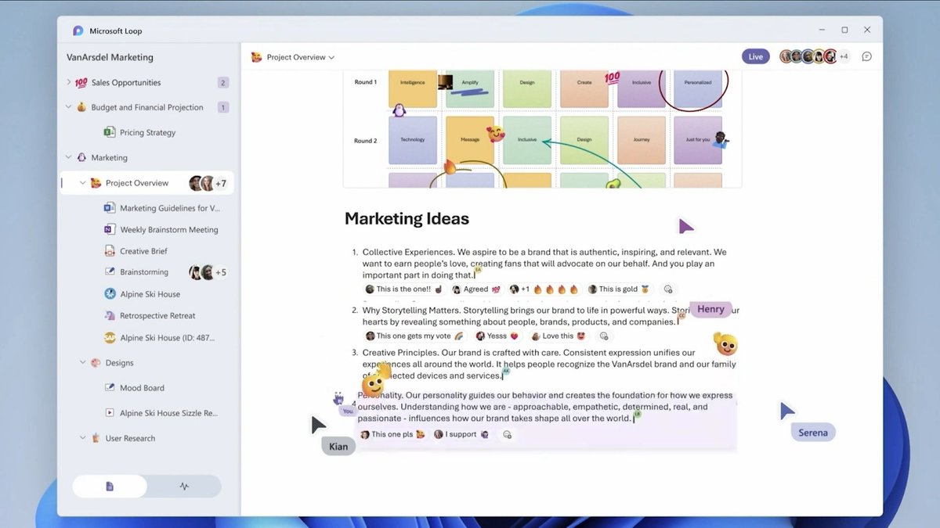The image size is (940, 528).
Task: Open the Retrospective Retreat page
Action: tap(157, 316)
